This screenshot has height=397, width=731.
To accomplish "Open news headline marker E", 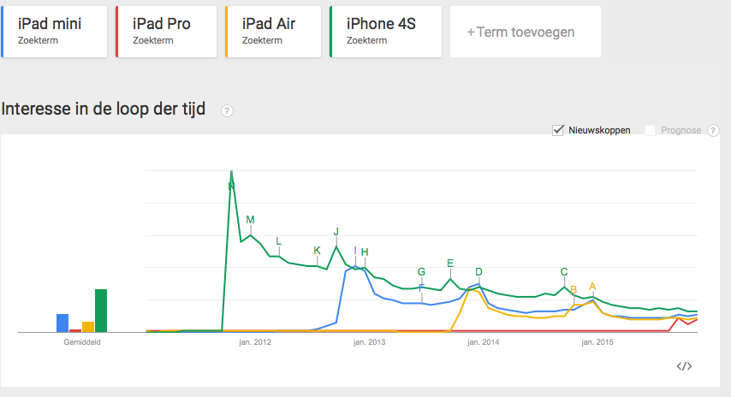I will point(450,263).
